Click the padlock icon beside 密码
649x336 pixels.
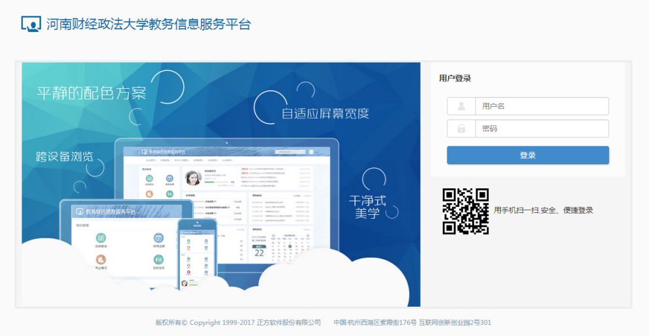461,128
